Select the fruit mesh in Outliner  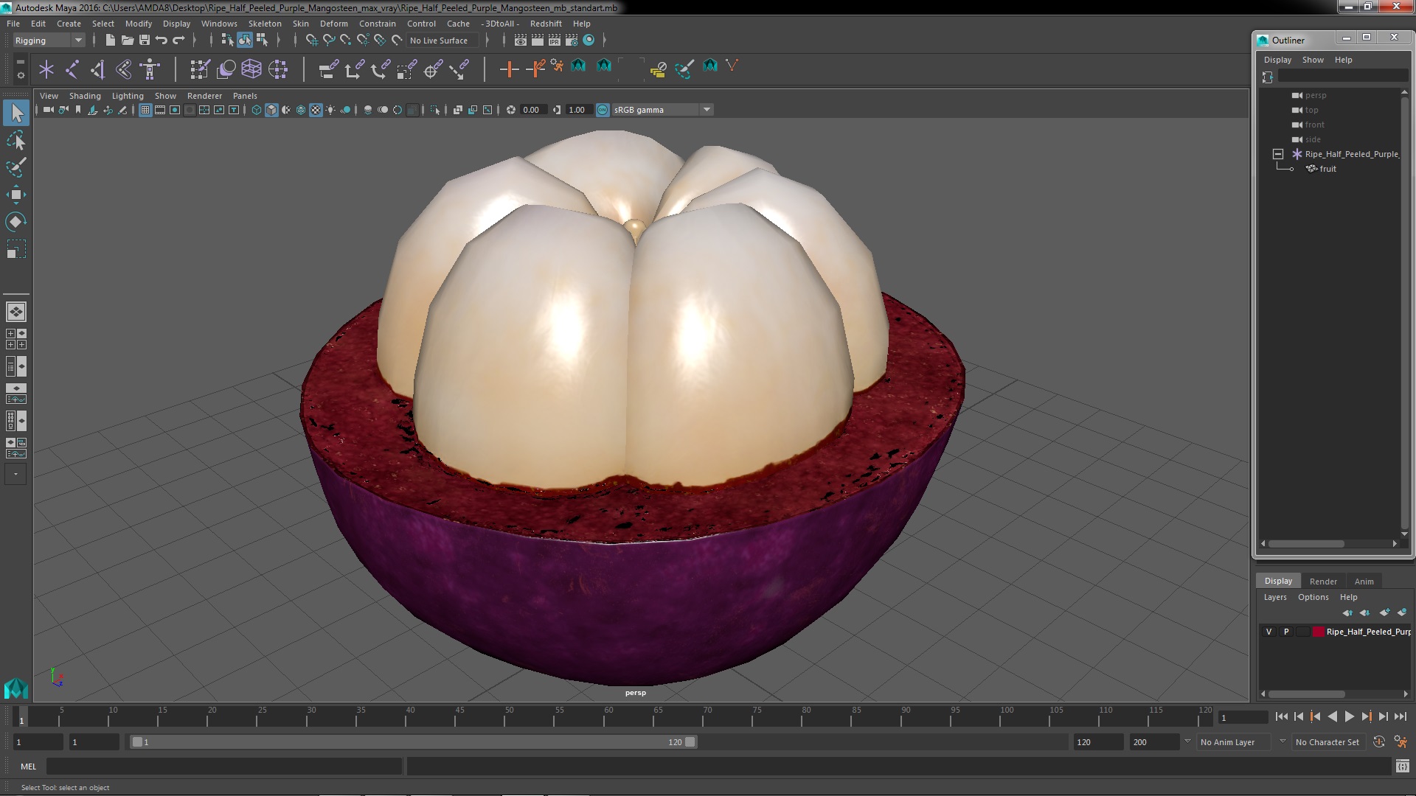(x=1327, y=169)
